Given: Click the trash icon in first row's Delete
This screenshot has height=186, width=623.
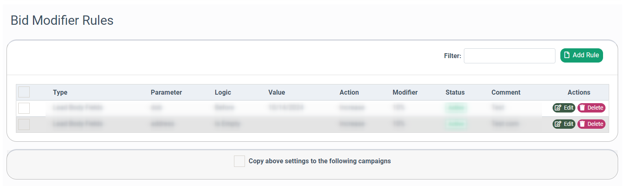Looking at the screenshot, I should pyautogui.click(x=583, y=108).
